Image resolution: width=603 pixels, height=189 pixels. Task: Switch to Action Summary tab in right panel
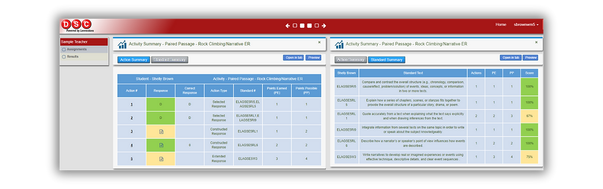coord(350,60)
